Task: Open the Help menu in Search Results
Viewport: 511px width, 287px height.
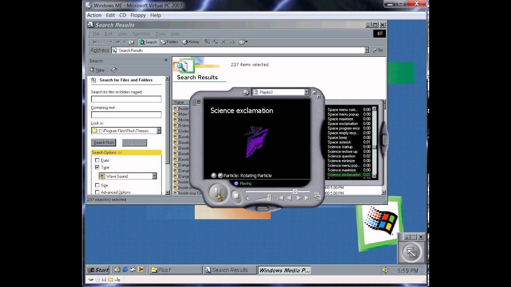Action: click(x=175, y=34)
